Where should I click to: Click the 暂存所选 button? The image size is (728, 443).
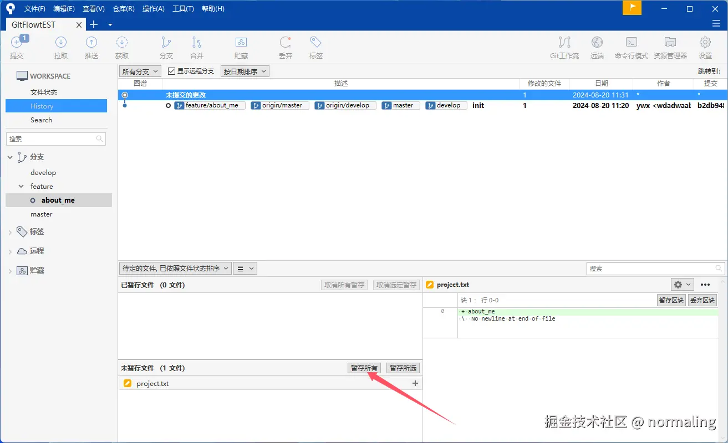(x=403, y=368)
